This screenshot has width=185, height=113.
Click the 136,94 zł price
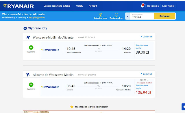143,92
